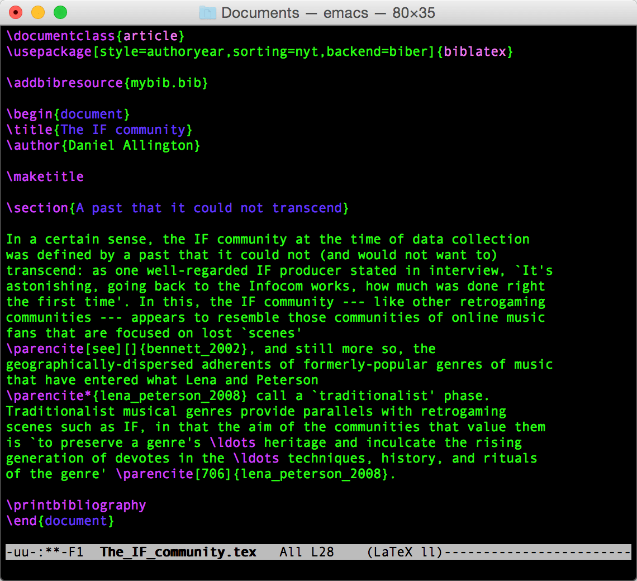
Task: Click the word traditionalist in quotes
Action: pos(373,396)
